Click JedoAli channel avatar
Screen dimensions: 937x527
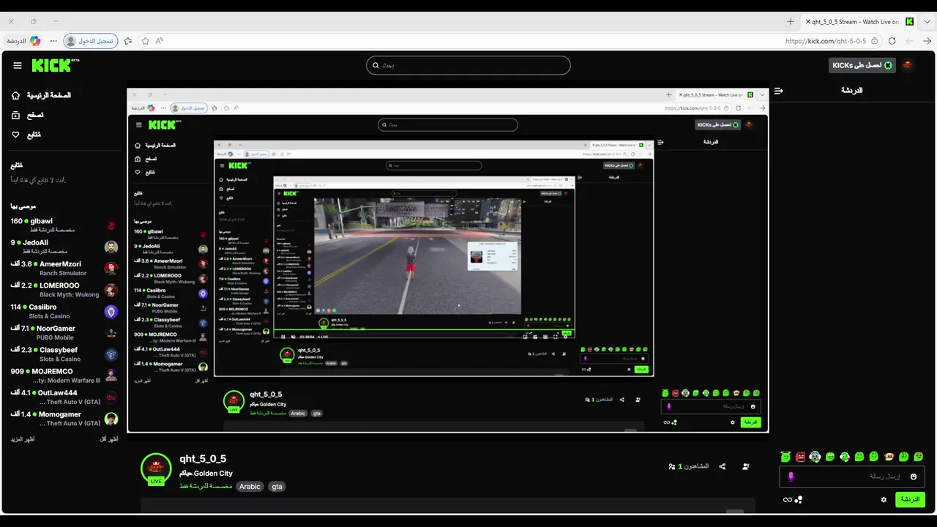tap(111, 247)
